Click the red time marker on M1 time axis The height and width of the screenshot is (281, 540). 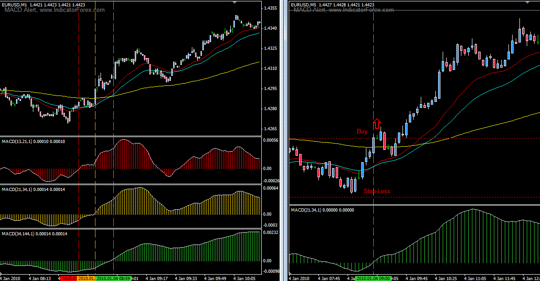[68, 278]
